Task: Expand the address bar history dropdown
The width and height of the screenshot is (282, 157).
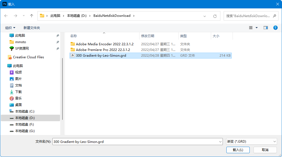Action: coord(205,16)
